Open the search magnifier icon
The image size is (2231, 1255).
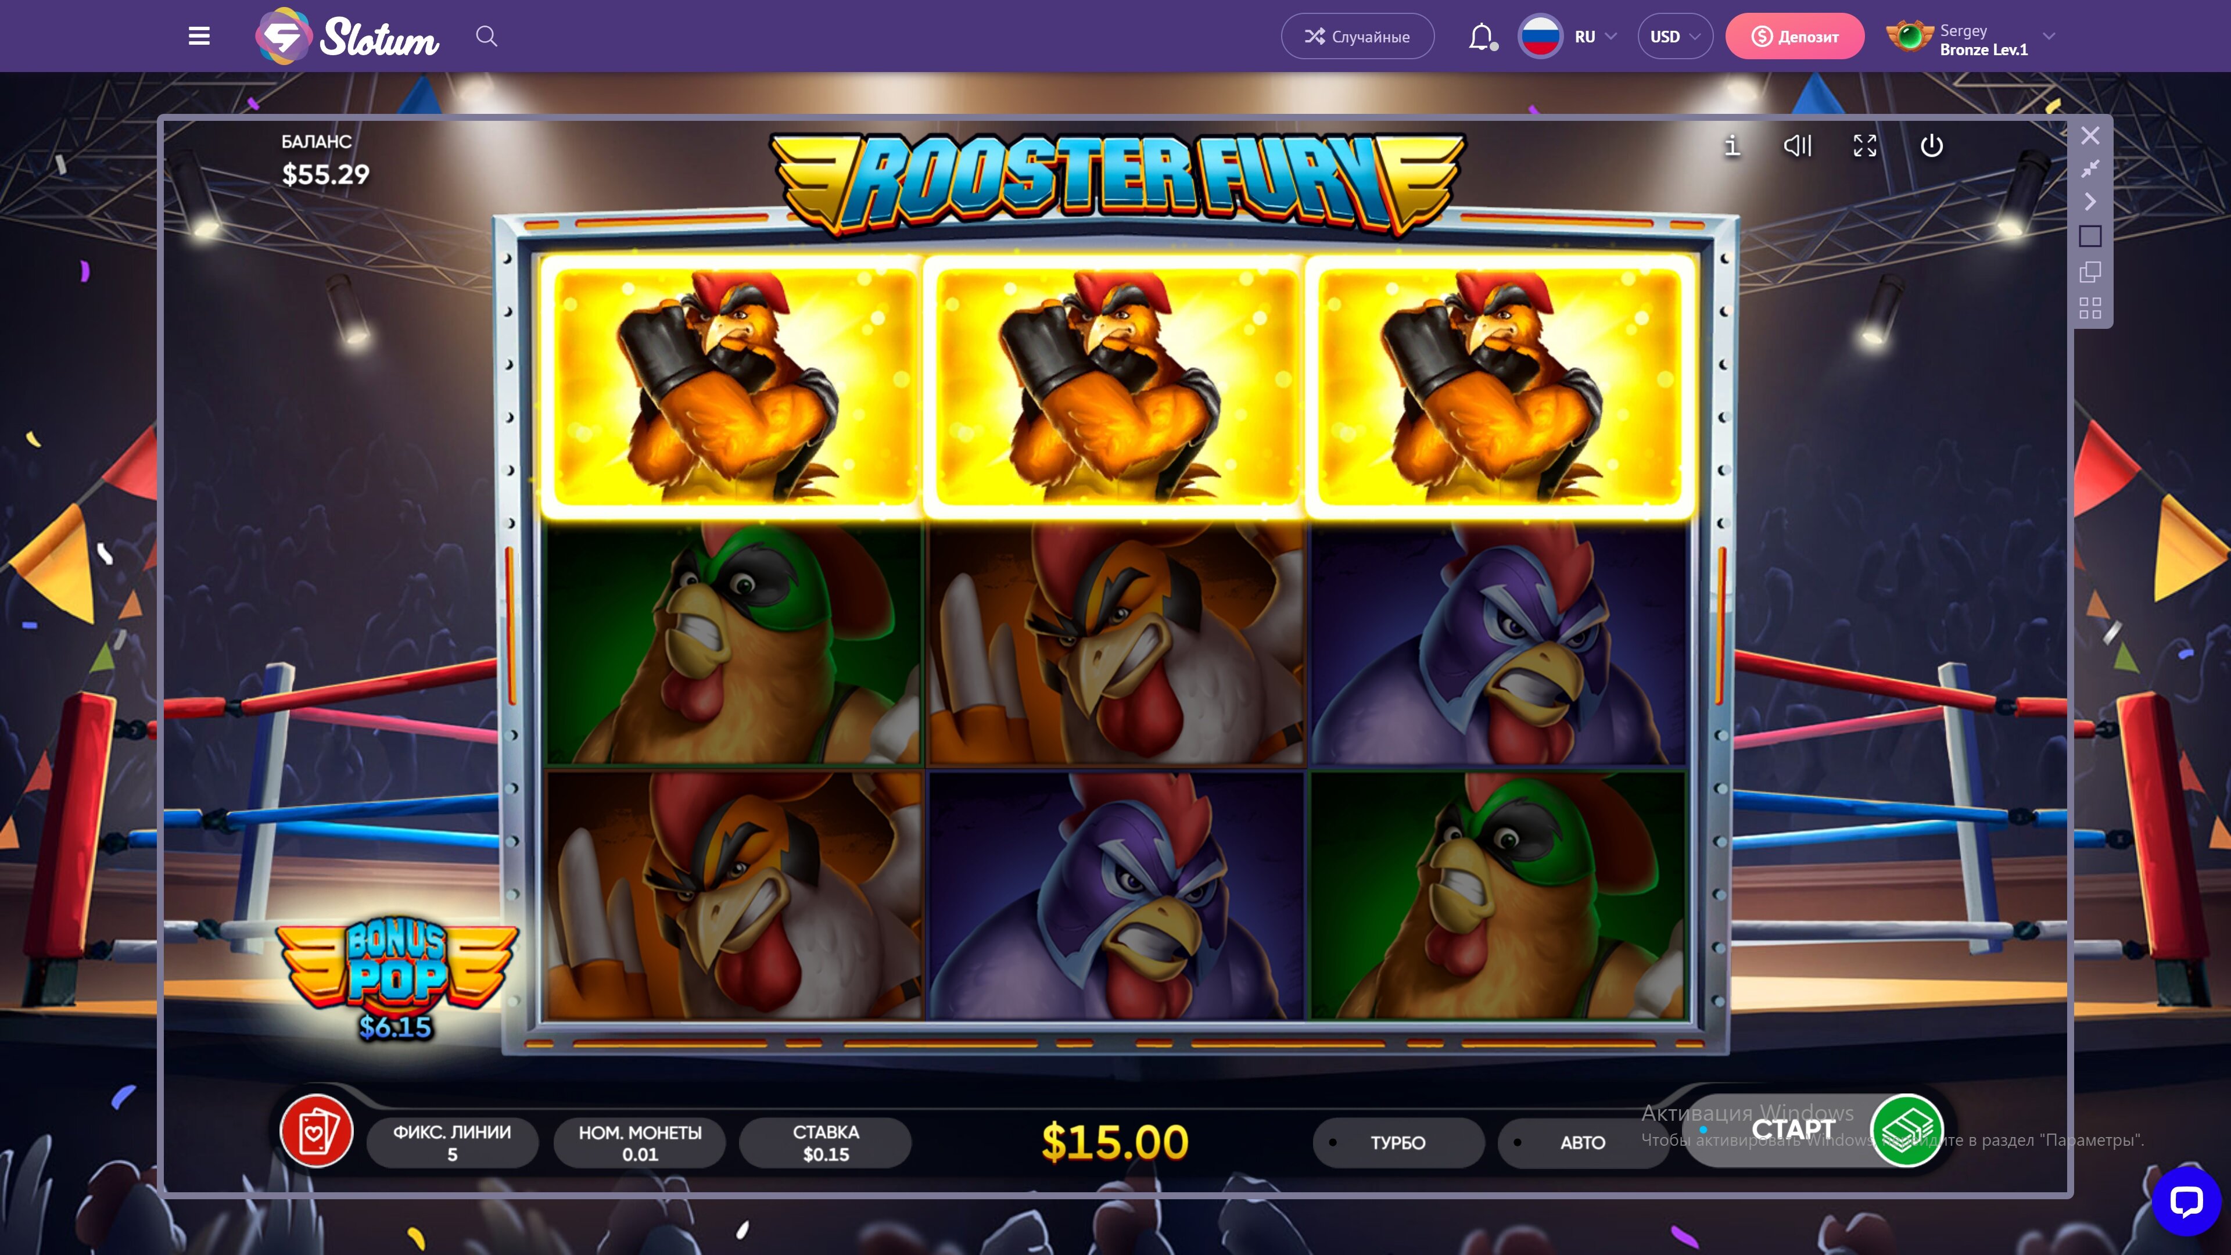click(487, 37)
